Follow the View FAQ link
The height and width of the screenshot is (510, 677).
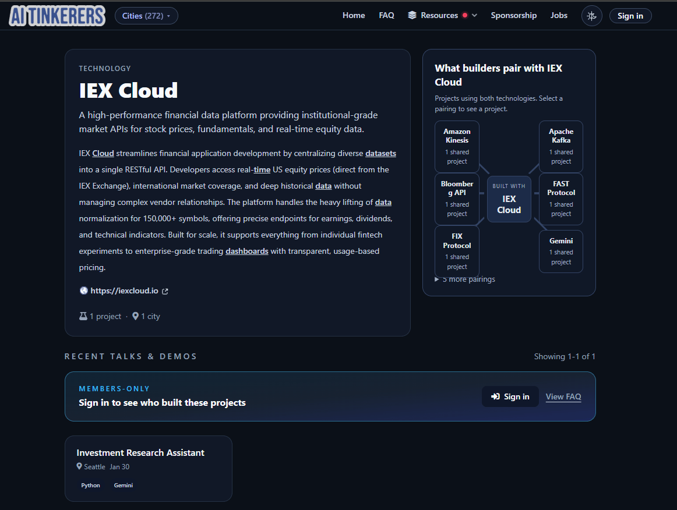[x=563, y=396]
